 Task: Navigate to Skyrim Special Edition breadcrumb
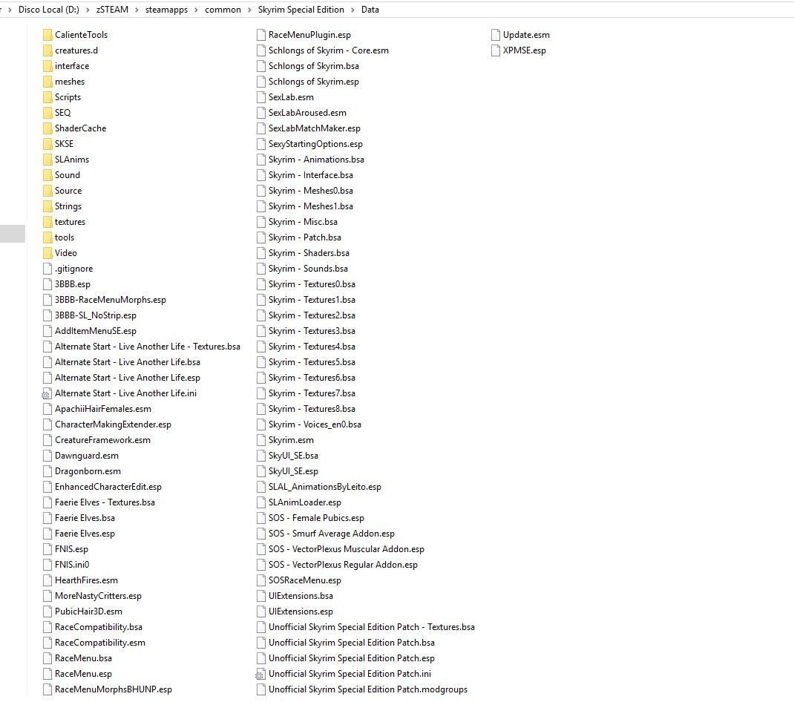click(301, 10)
